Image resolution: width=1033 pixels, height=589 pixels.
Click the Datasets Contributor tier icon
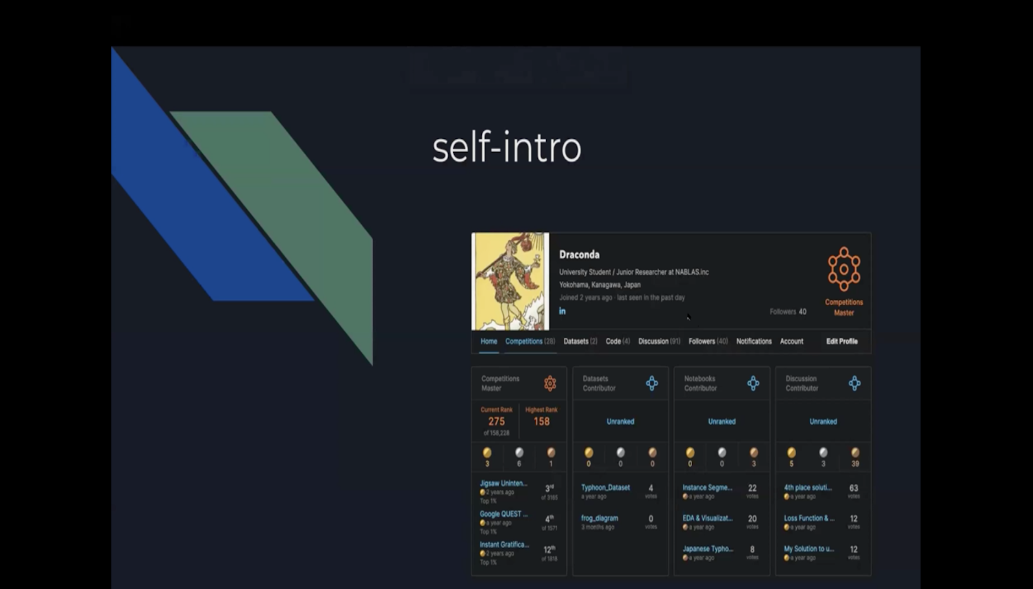pyautogui.click(x=651, y=383)
